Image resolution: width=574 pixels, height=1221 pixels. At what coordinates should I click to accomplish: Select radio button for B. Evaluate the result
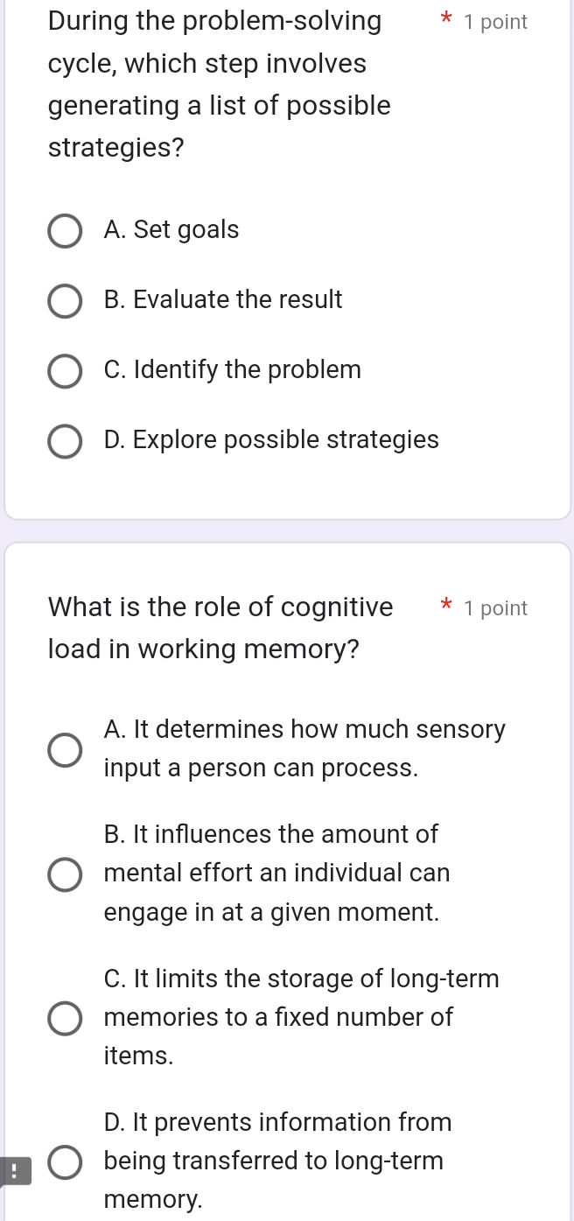(65, 301)
